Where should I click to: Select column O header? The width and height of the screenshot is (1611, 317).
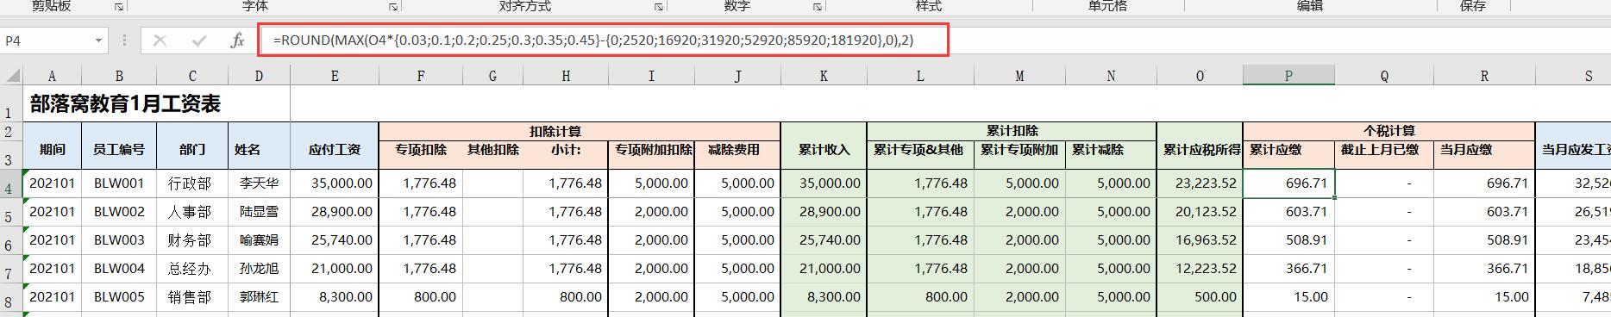coord(1200,76)
